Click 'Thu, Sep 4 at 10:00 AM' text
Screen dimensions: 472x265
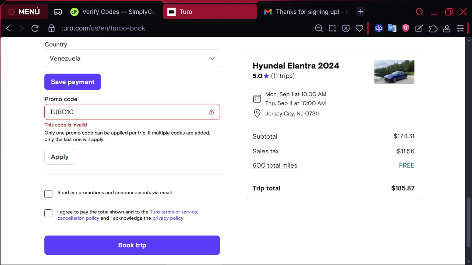click(295, 103)
